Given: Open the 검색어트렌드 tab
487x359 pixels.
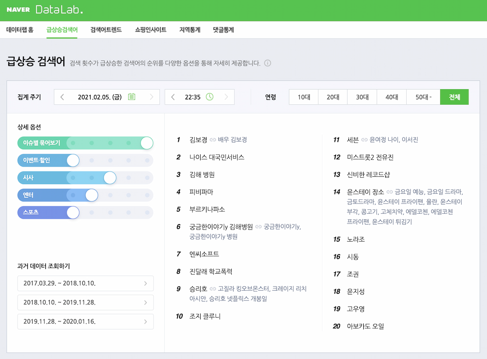Looking at the screenshot, I should pyautogui.click(x=106, y=30).
